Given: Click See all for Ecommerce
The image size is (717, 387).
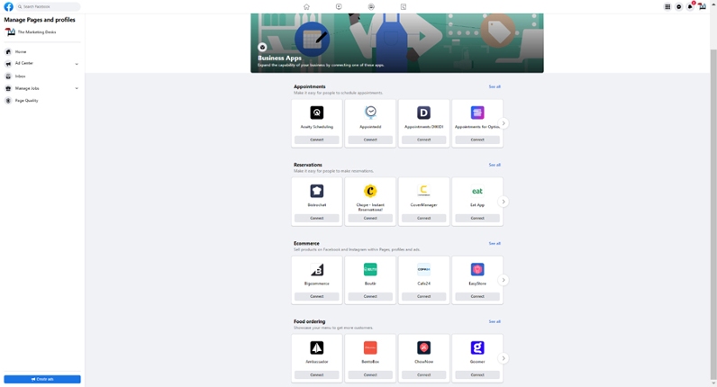Looking at the screenshot, I should click(495, 244).
